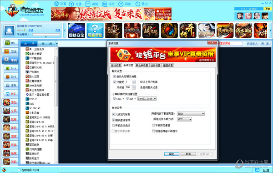Switch to the 提醒设置 tab
The height and width of the screenshot is (173, 273).
(x=168, y=66)
